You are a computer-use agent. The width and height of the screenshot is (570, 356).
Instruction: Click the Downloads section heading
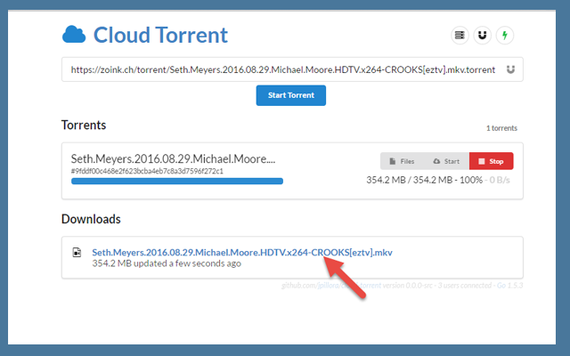point(91,219)
